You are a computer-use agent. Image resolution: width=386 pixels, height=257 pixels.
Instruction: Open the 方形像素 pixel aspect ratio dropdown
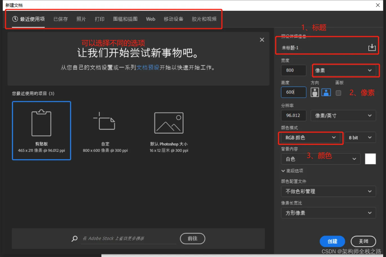coord(329,213)
